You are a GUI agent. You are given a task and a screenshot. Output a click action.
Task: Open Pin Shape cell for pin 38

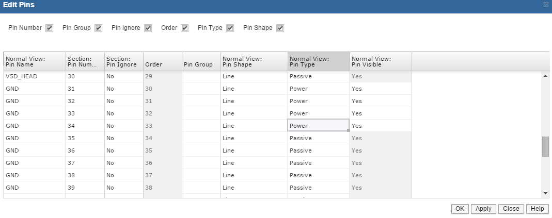pos(254,175)
